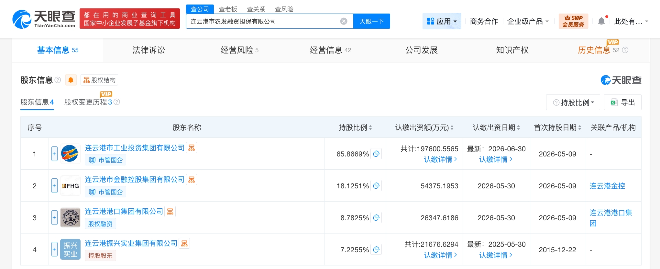660x269 pixels.
Task: Expand row 1 shareholder details
Action: click(x=54, y=154)
